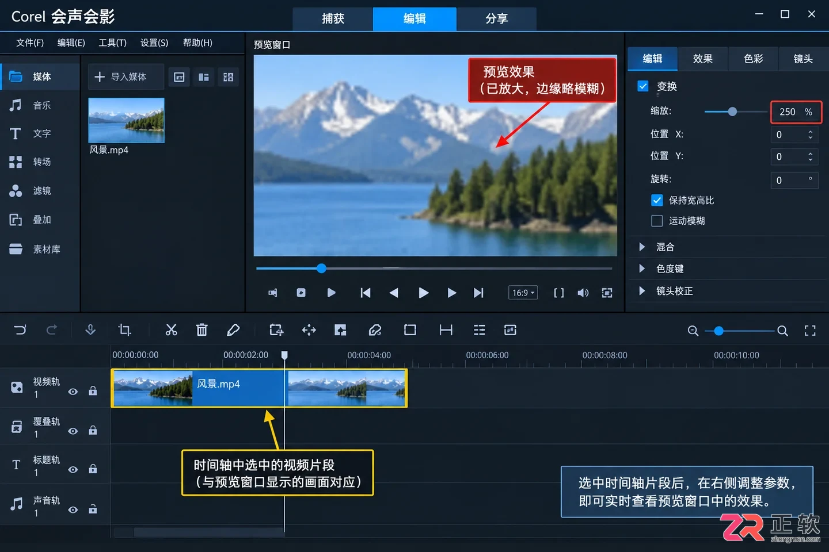Click the eraser-style icon in timeline toolbar

point(375,330)
